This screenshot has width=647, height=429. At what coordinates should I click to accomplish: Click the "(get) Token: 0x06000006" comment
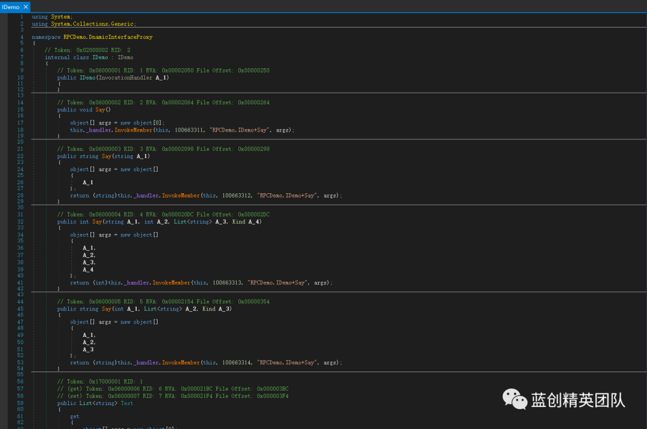pyautogui.click(x=173, y=389)
